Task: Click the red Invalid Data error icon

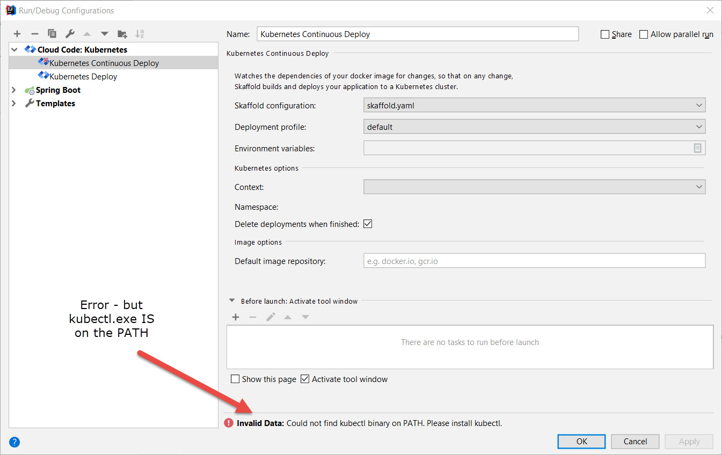Action: coord(229,423)
